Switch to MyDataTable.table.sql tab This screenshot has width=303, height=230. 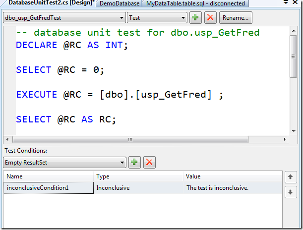click(195, 3)
